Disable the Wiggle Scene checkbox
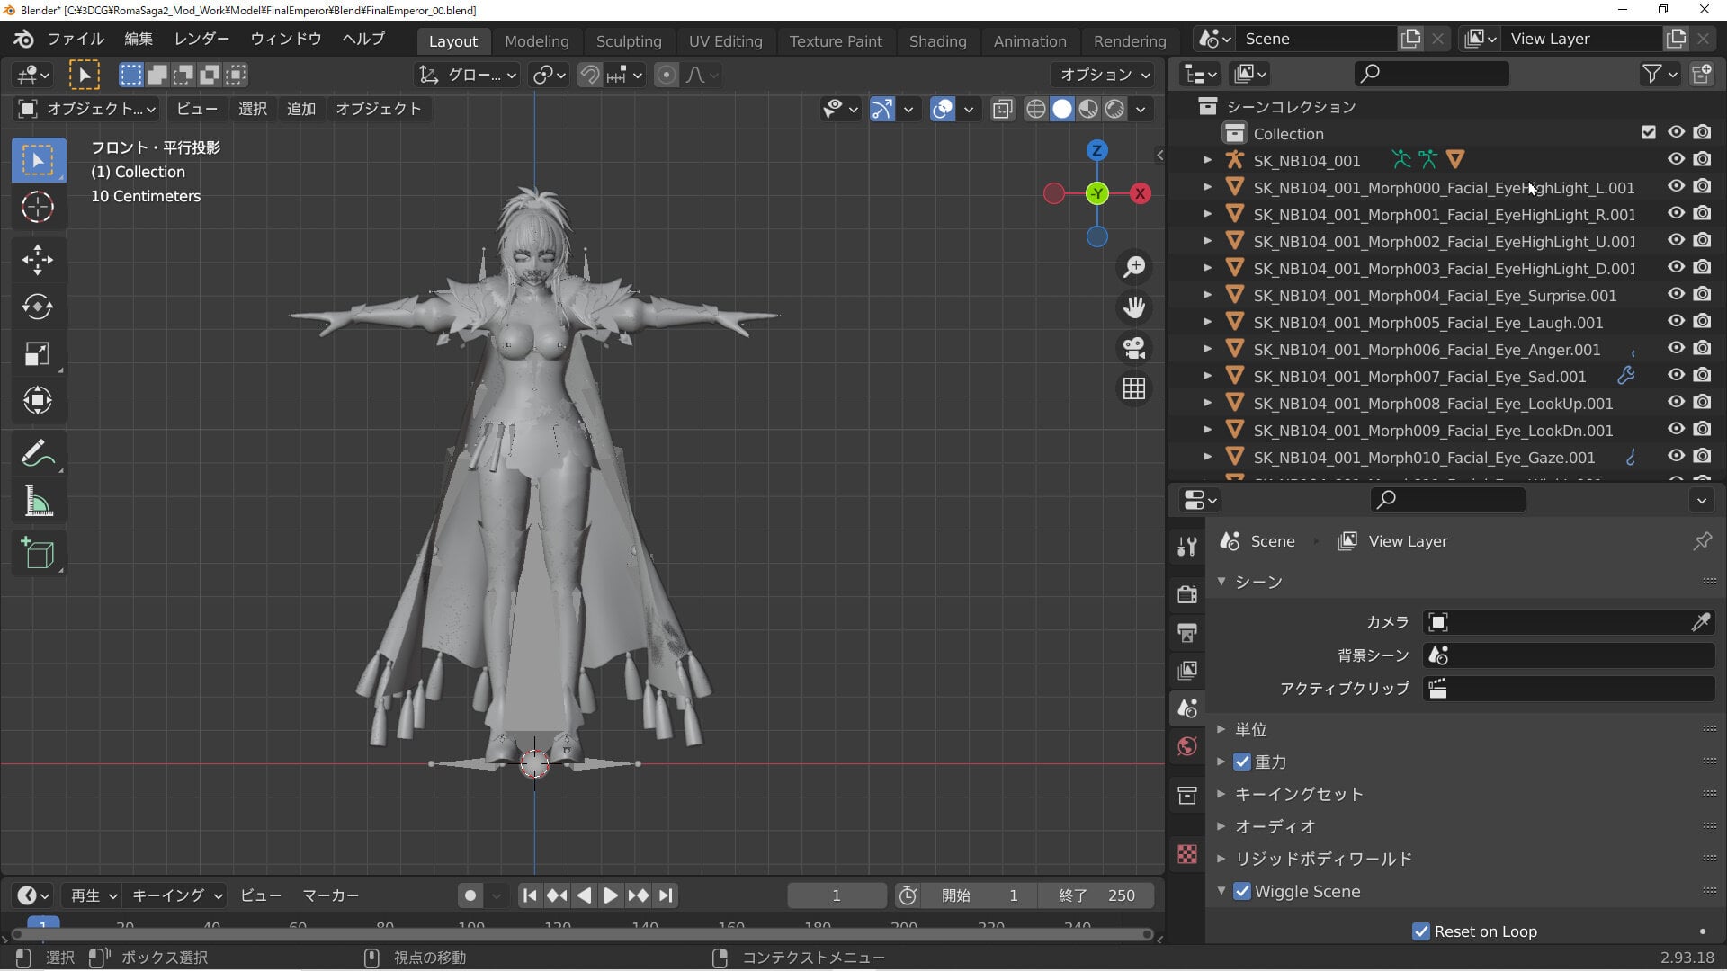Screen dimensions: 1727x971 click(x=1242, y=891)
